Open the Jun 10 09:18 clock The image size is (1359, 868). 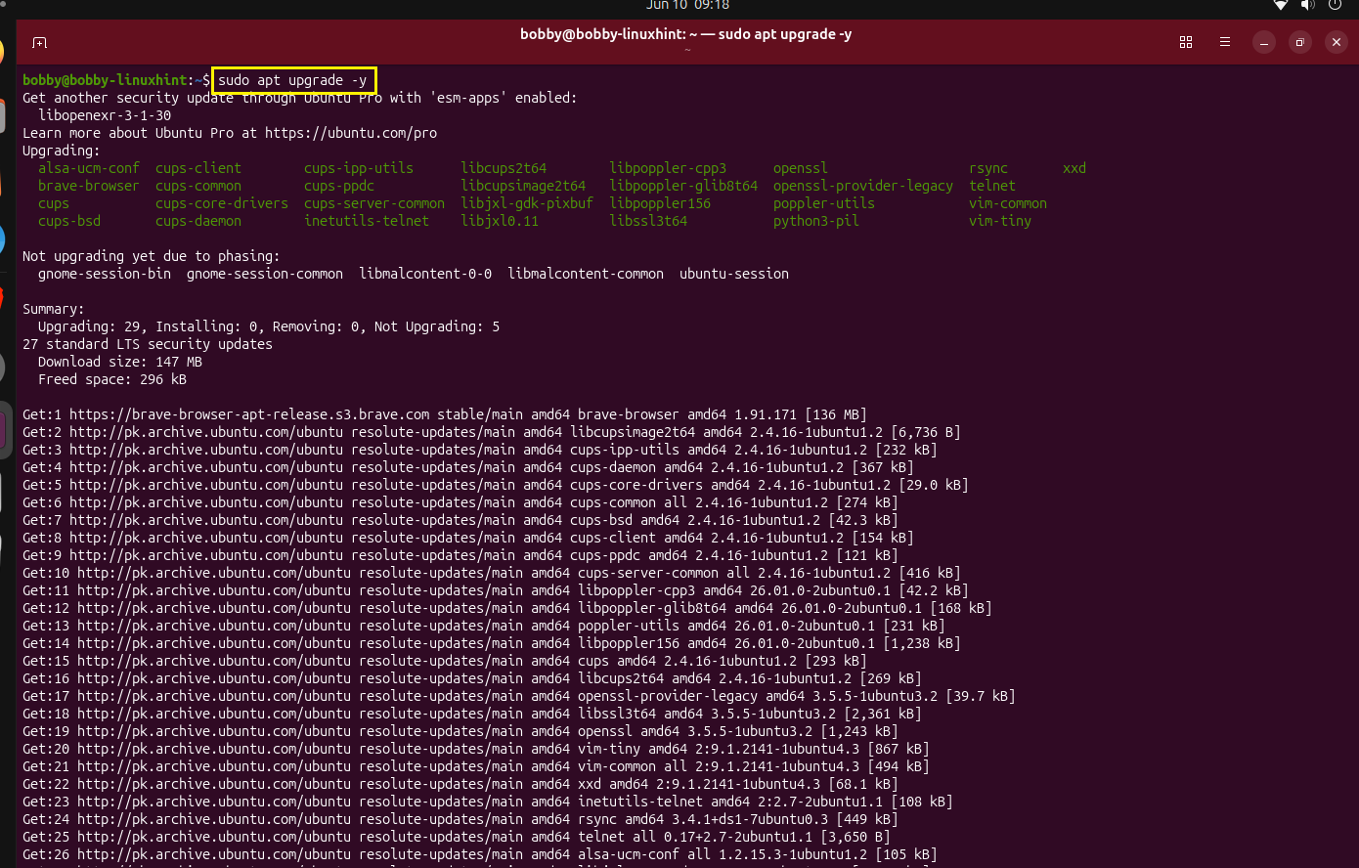pos(688,5)
